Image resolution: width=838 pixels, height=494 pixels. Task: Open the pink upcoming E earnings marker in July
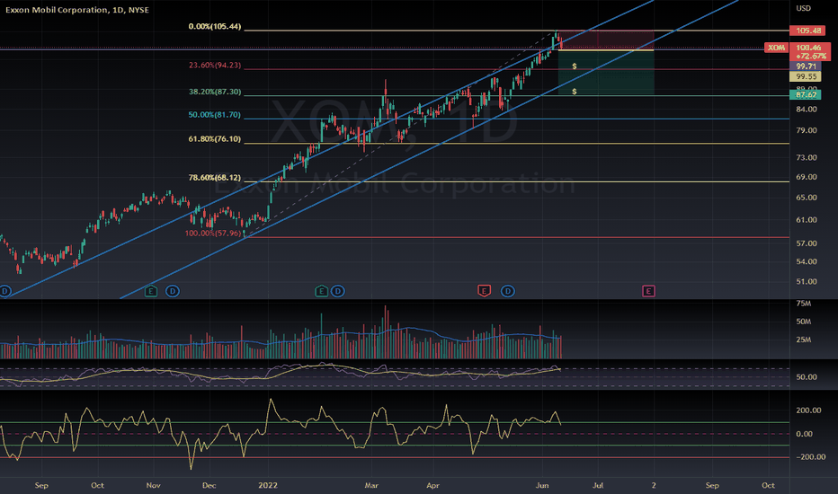click(648, 291)
